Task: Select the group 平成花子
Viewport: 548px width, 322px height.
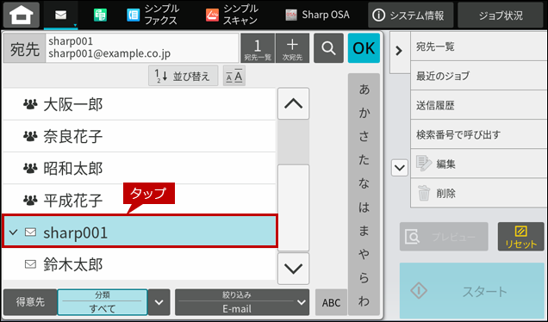Action: click(140, 200)
